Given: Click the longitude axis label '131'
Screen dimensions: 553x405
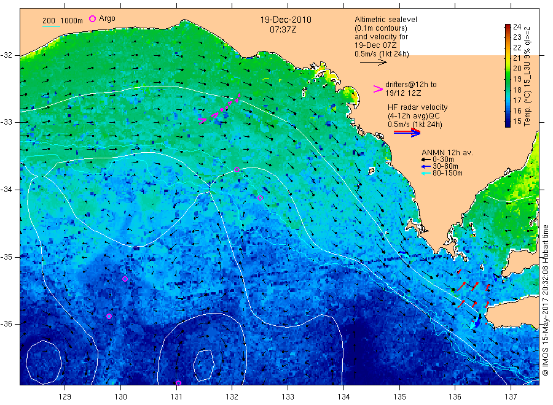Looking at the screenshot, I should 176,397.
